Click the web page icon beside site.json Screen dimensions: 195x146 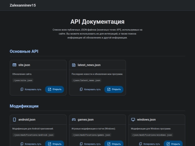click(x=14, y=65)
